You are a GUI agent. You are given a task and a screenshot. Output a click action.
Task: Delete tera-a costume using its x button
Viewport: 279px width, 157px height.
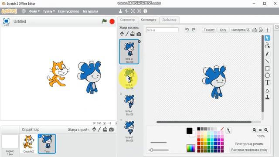pyautogui.click(x=139, y=41)
